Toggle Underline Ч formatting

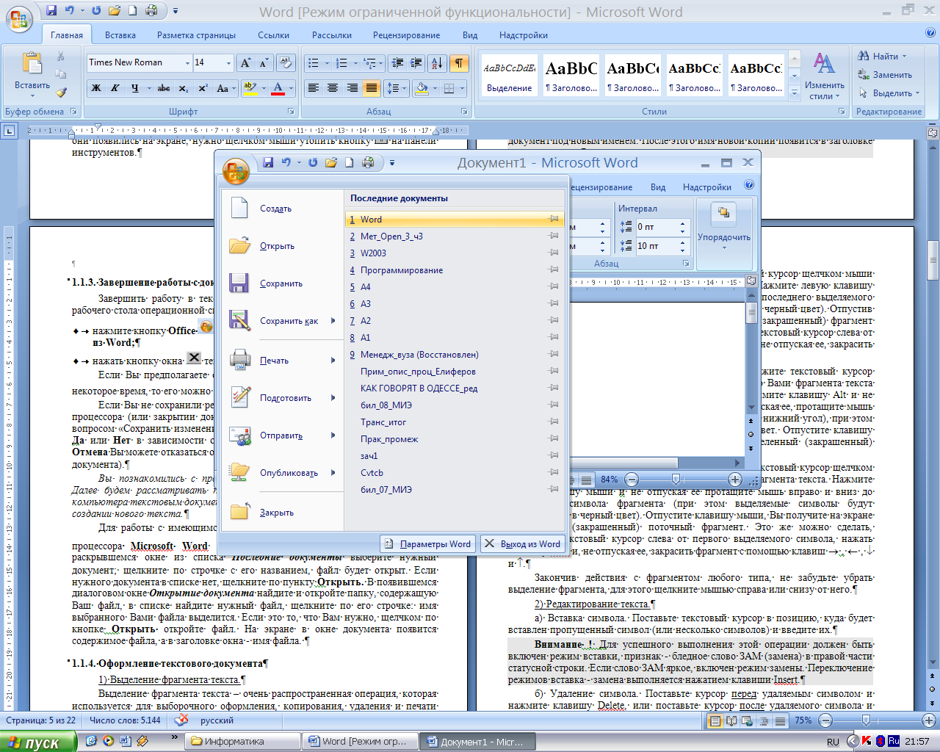coord(134,88)
